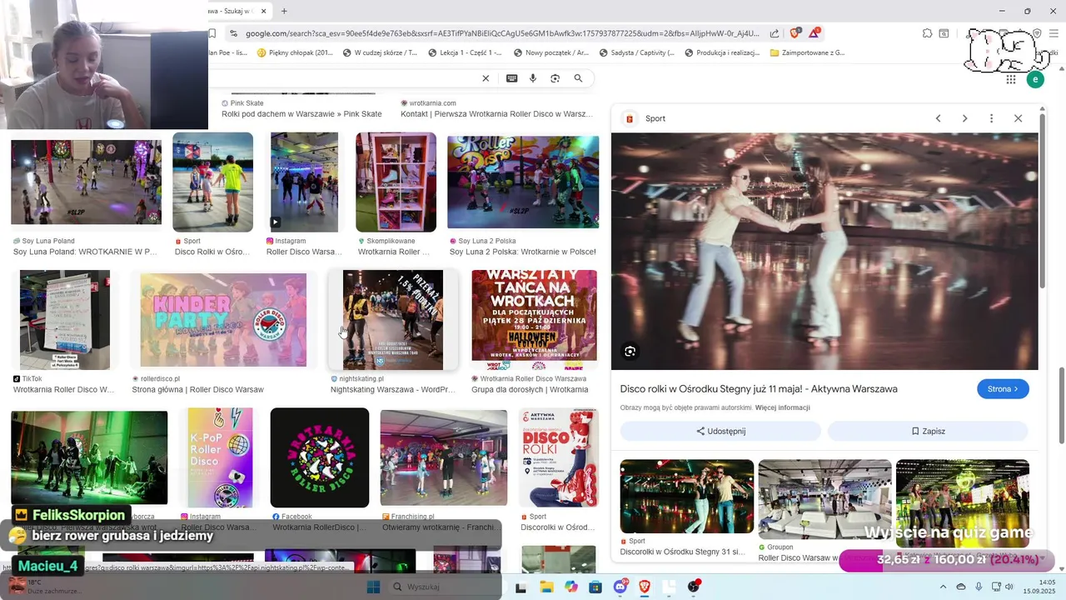1066x600 pixels.
Task: View site information icon in address bar
Action: (x=234, y=33)
